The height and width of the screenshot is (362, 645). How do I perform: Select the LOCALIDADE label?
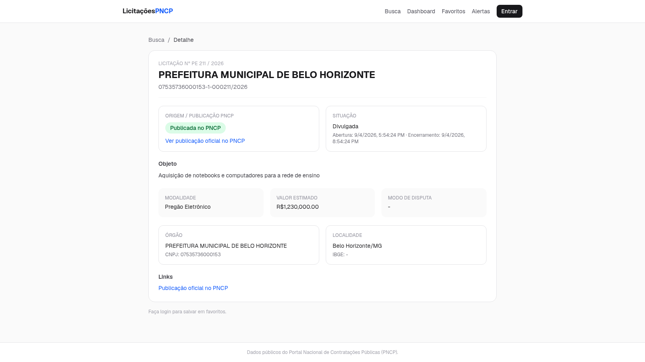(x=347, y=235)
